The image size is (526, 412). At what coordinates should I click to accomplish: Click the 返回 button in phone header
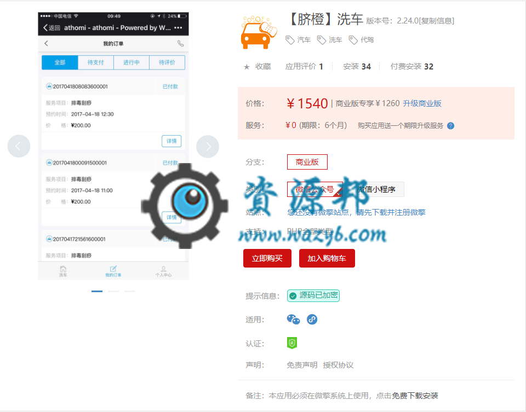[52, 28]
